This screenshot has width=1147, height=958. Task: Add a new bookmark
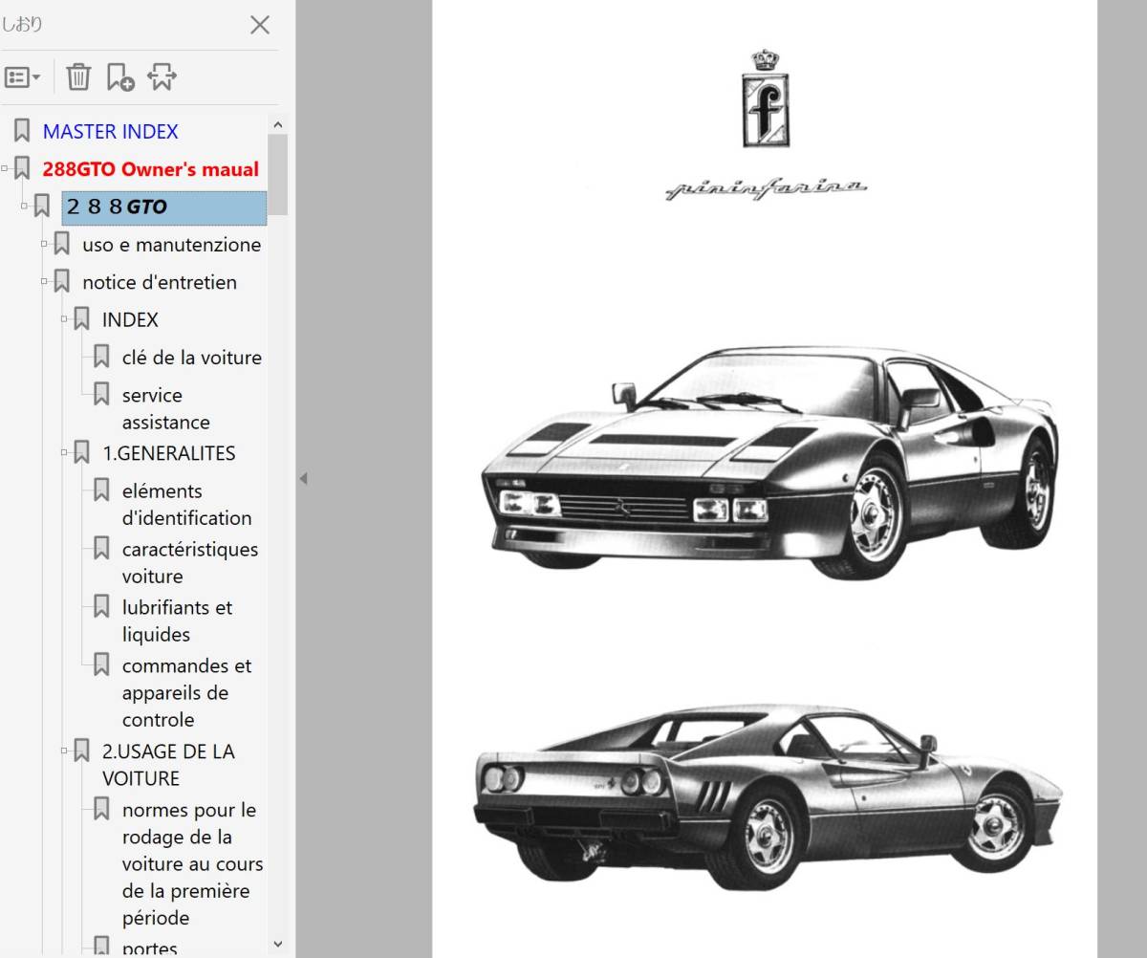click(x=120, y=76)
